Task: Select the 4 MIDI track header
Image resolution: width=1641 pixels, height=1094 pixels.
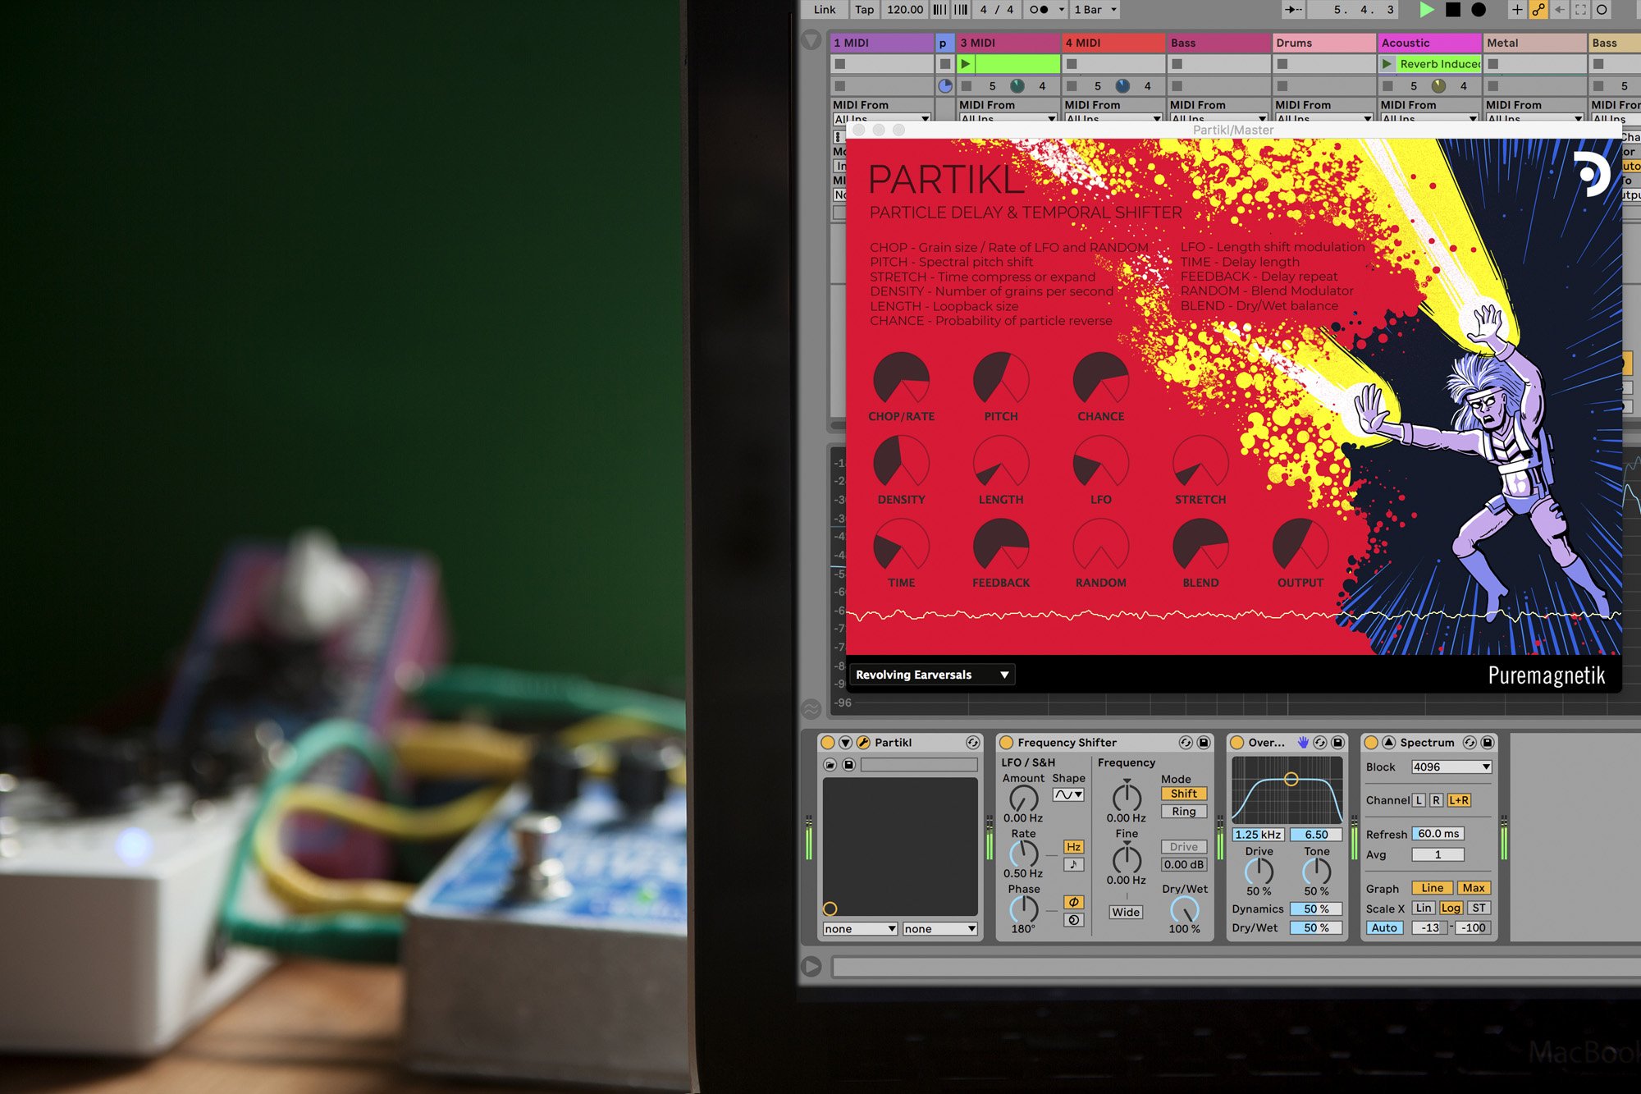Action: pos(1113,43)
